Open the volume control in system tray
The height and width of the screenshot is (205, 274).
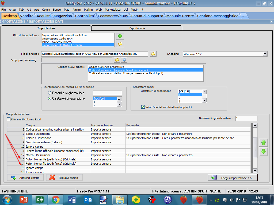click(231, 200)
